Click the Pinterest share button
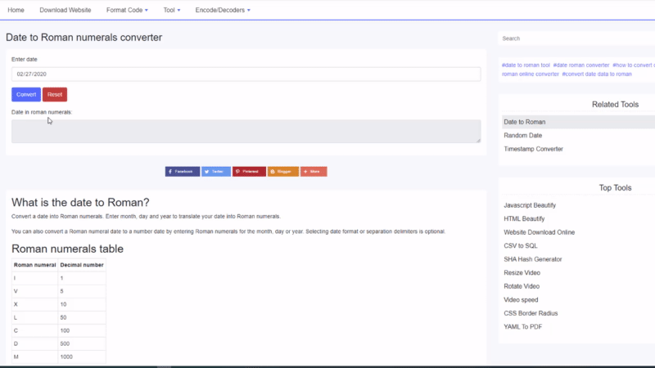The width and height of the screenshot is (655, 368). tap(249, 172)
